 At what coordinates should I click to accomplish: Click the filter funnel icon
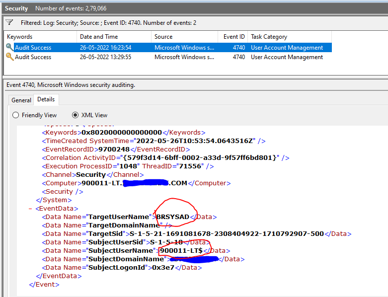(9, 22)
